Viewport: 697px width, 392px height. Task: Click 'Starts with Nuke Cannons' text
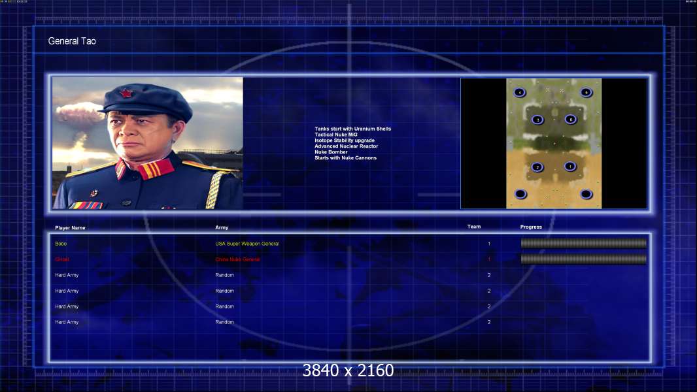345,157
